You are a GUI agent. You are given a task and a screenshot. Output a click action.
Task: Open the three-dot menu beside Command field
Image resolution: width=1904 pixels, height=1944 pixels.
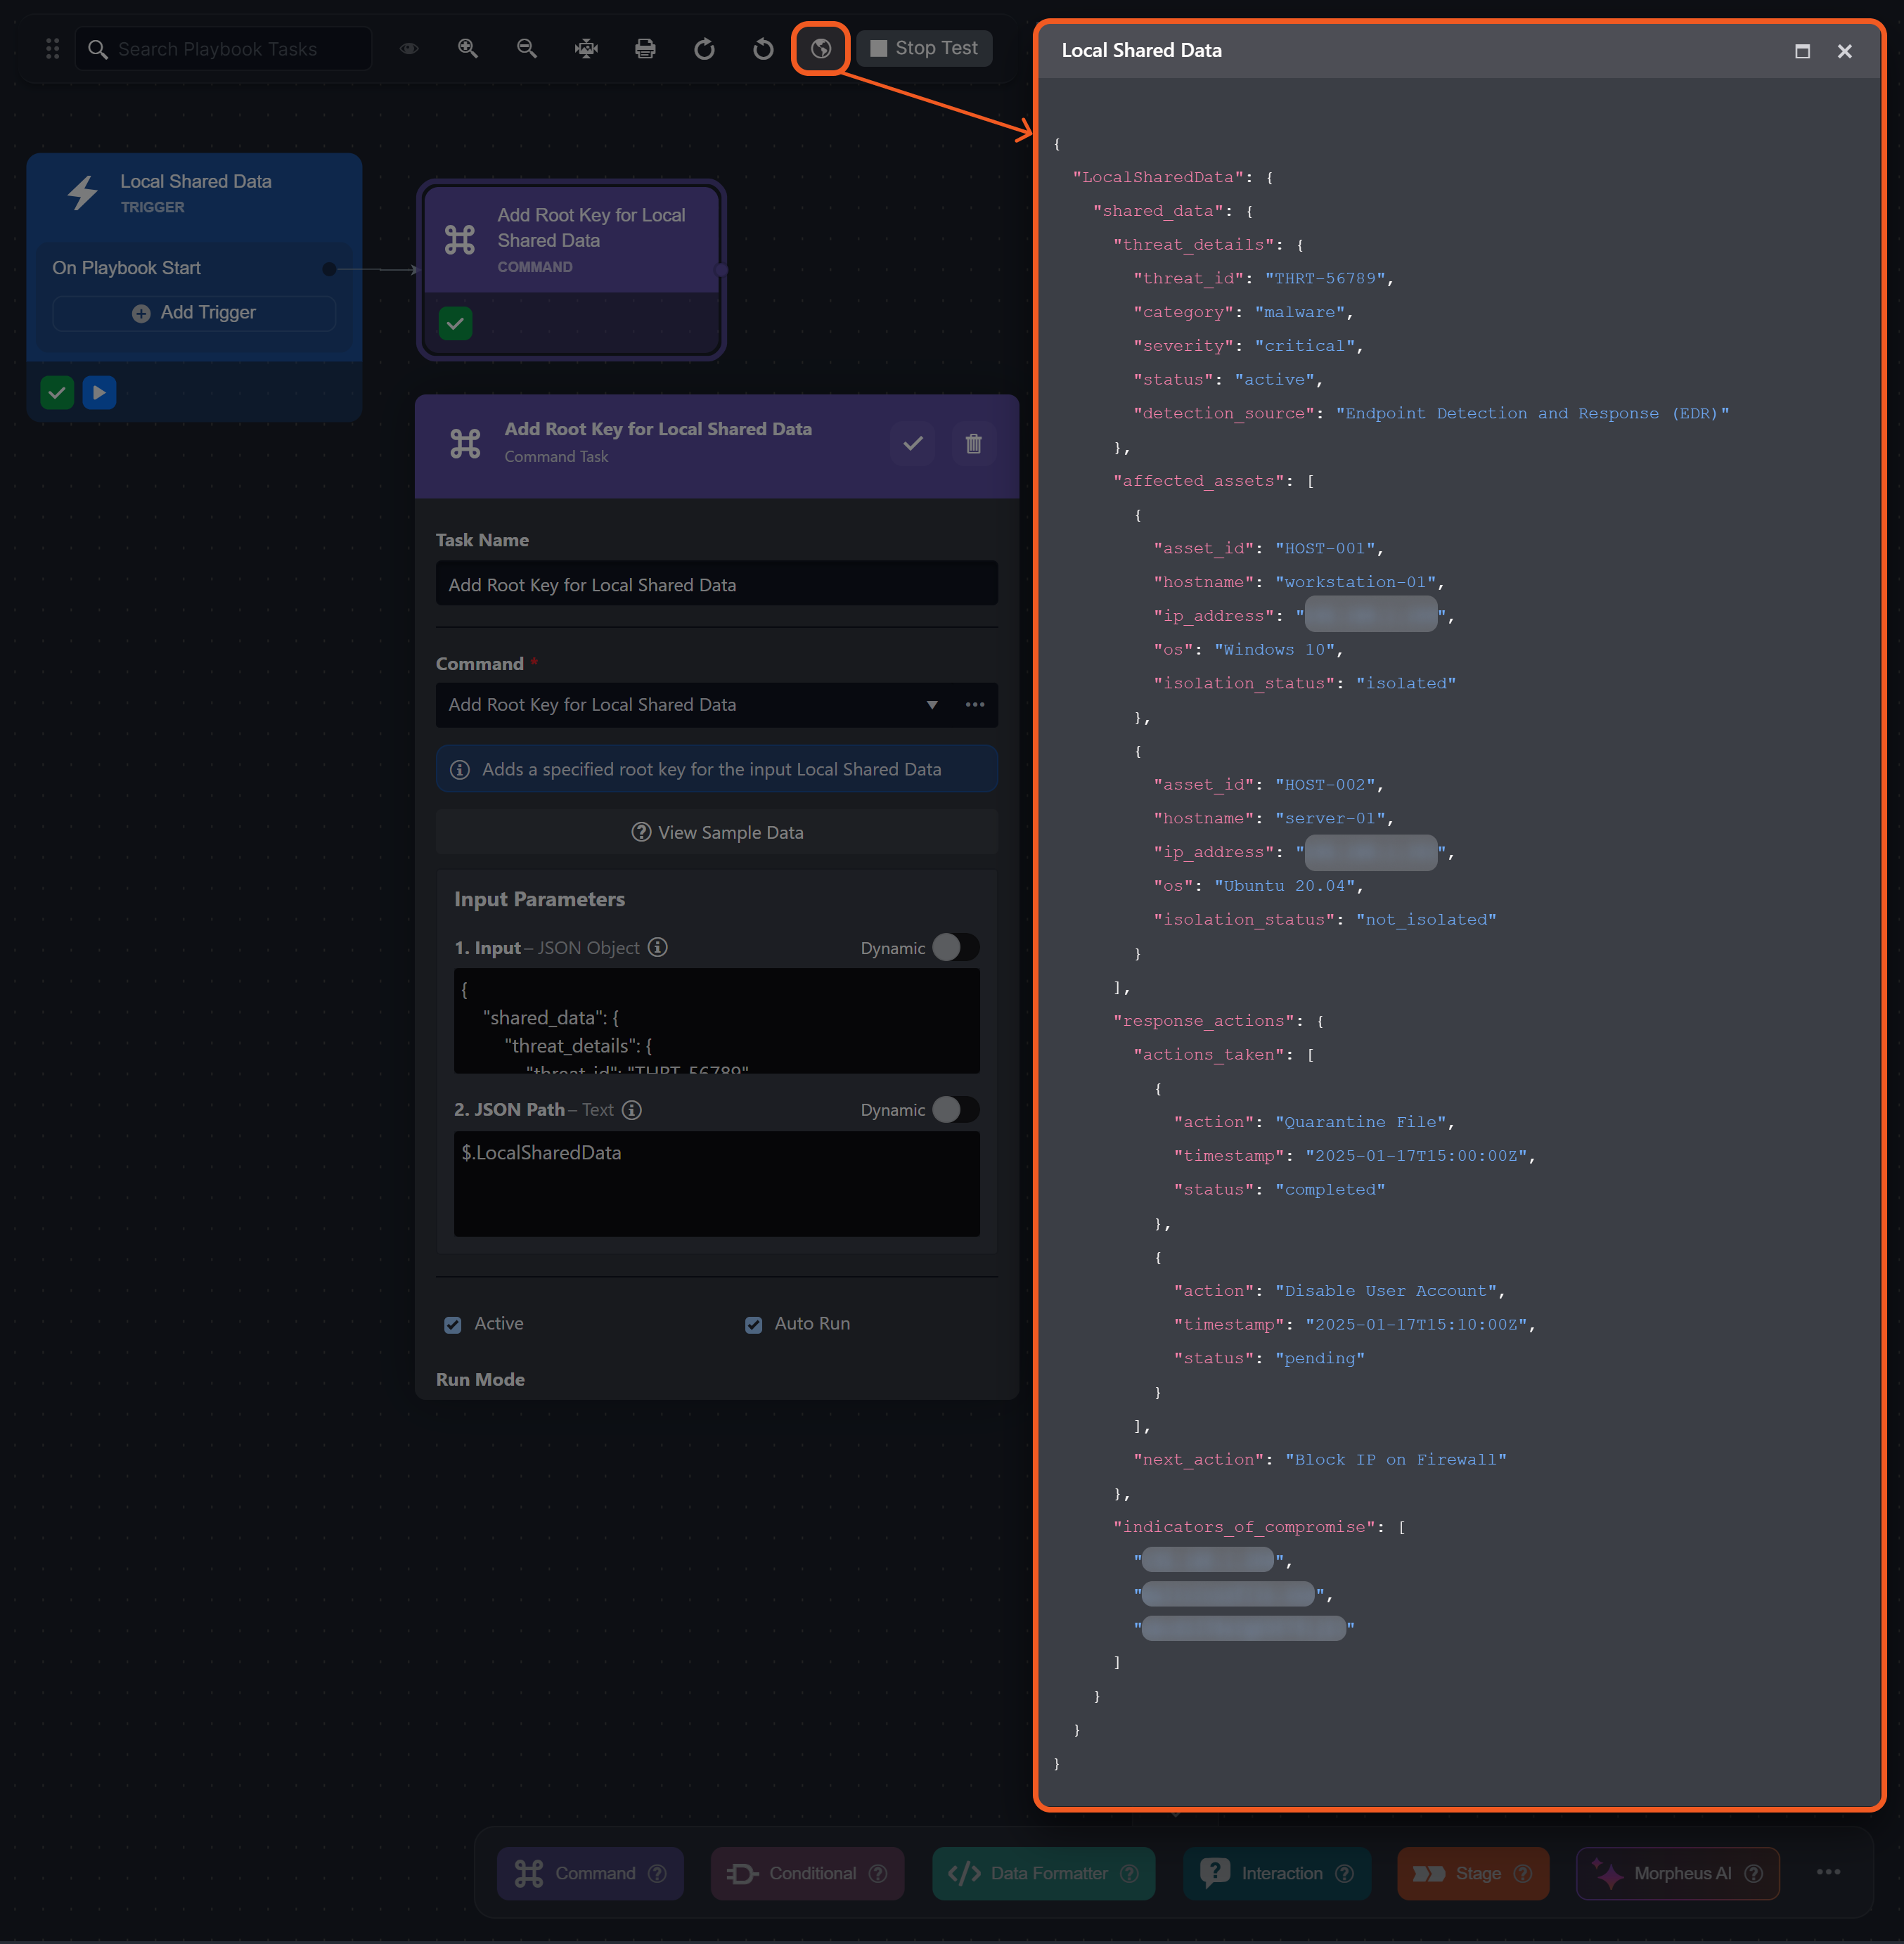[974, 705]
